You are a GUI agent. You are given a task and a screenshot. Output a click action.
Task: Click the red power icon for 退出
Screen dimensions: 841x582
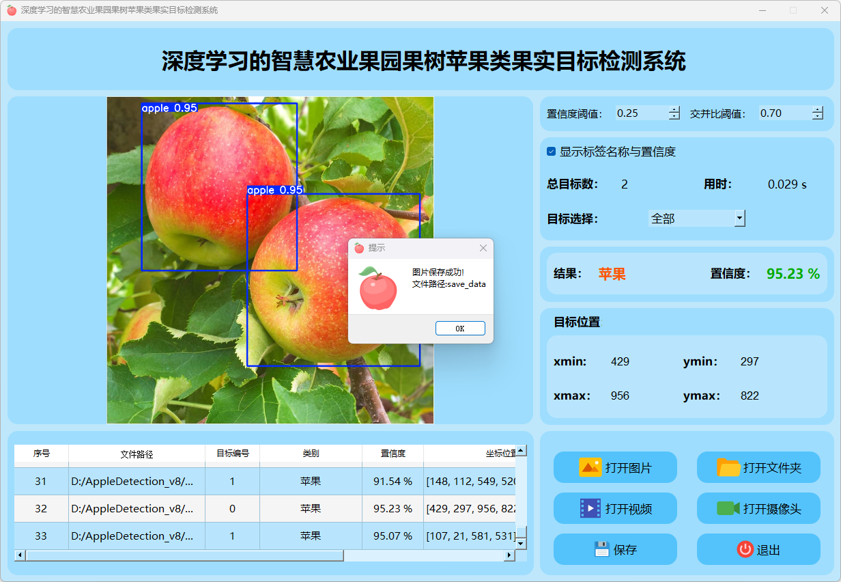[x=745, y=549]
